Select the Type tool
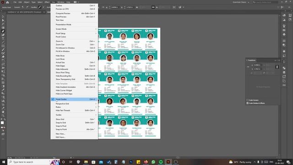 click(x=3, y=38)
